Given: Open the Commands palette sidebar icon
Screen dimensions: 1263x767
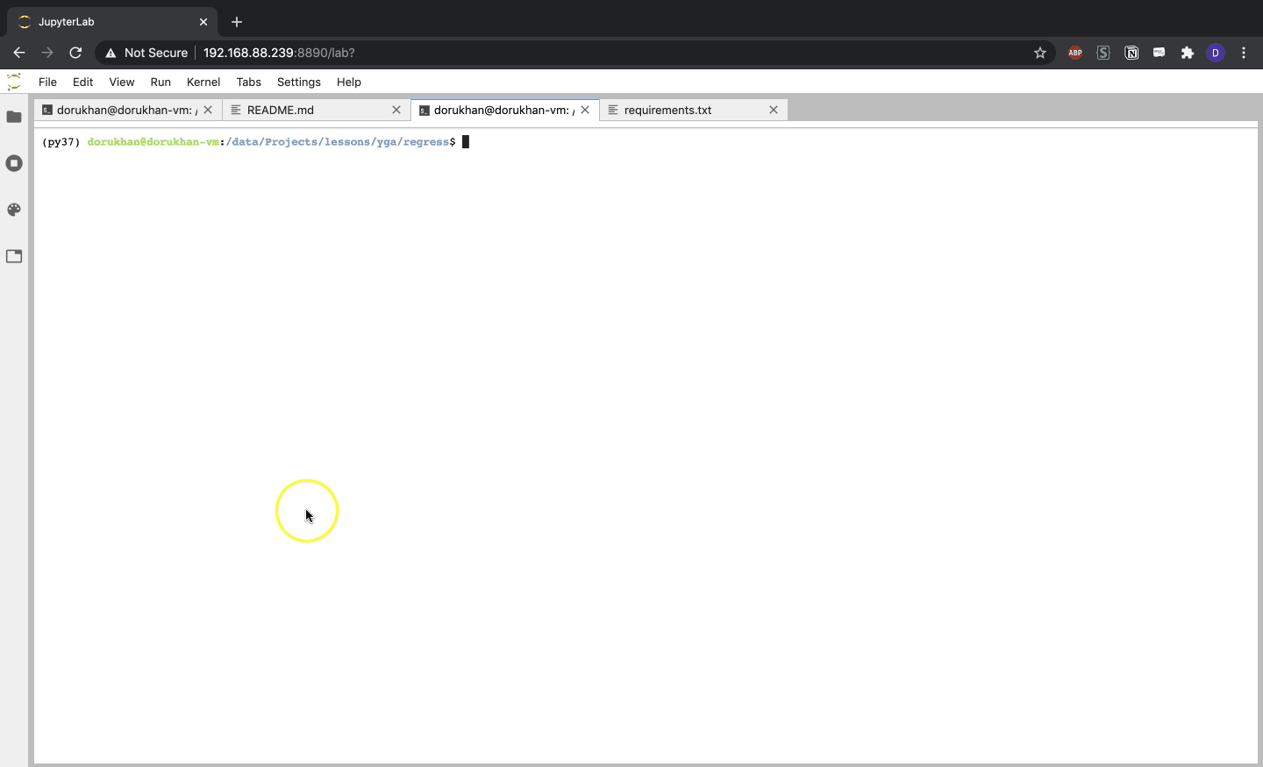Looking at the screenshot, I should coord(14,210).
